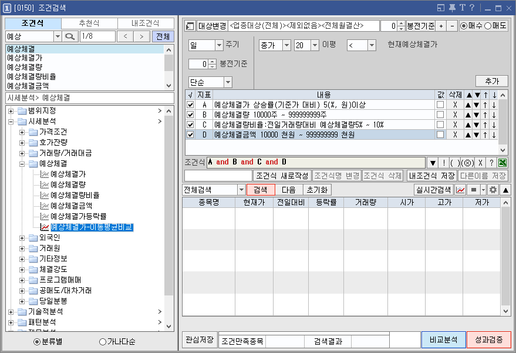This screenshot has height=353, width=516.
Task: Open the 예상 search-keyword dropdown
Action: pos(58,36)
